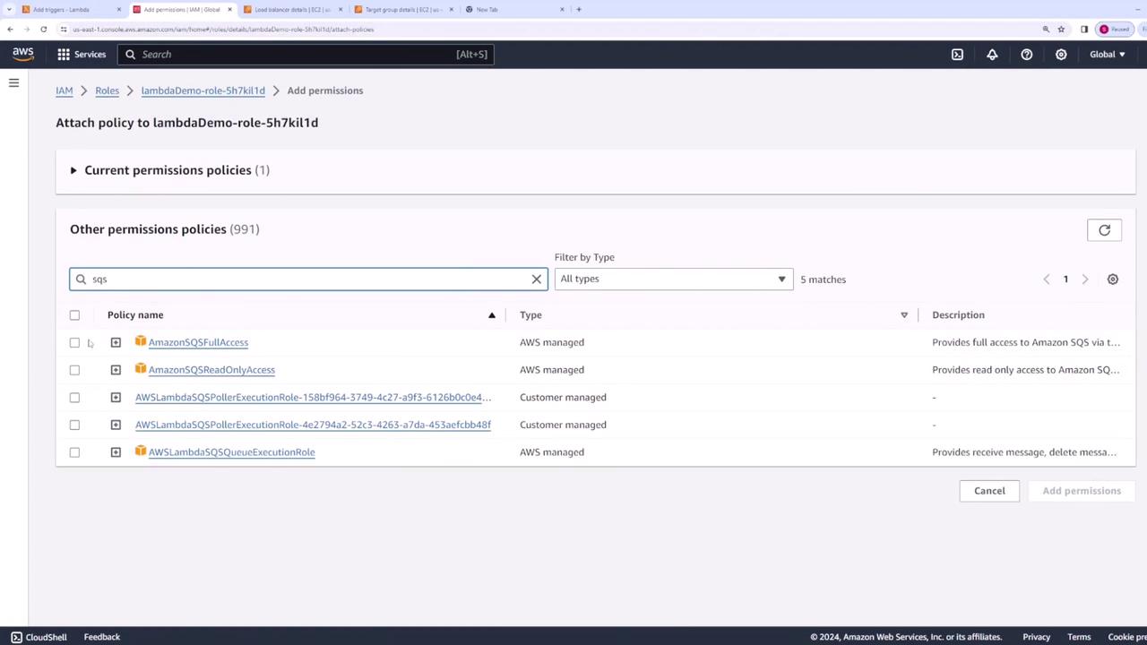The height and width of the screenshot is (645, 1147).
Task: Switch to Load balancer details EC2 tab
Action: pos(293,10)
